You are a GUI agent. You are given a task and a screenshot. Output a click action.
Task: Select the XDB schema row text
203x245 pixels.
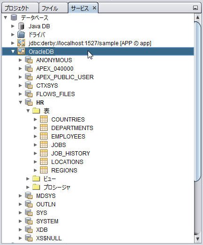point(42,230)
